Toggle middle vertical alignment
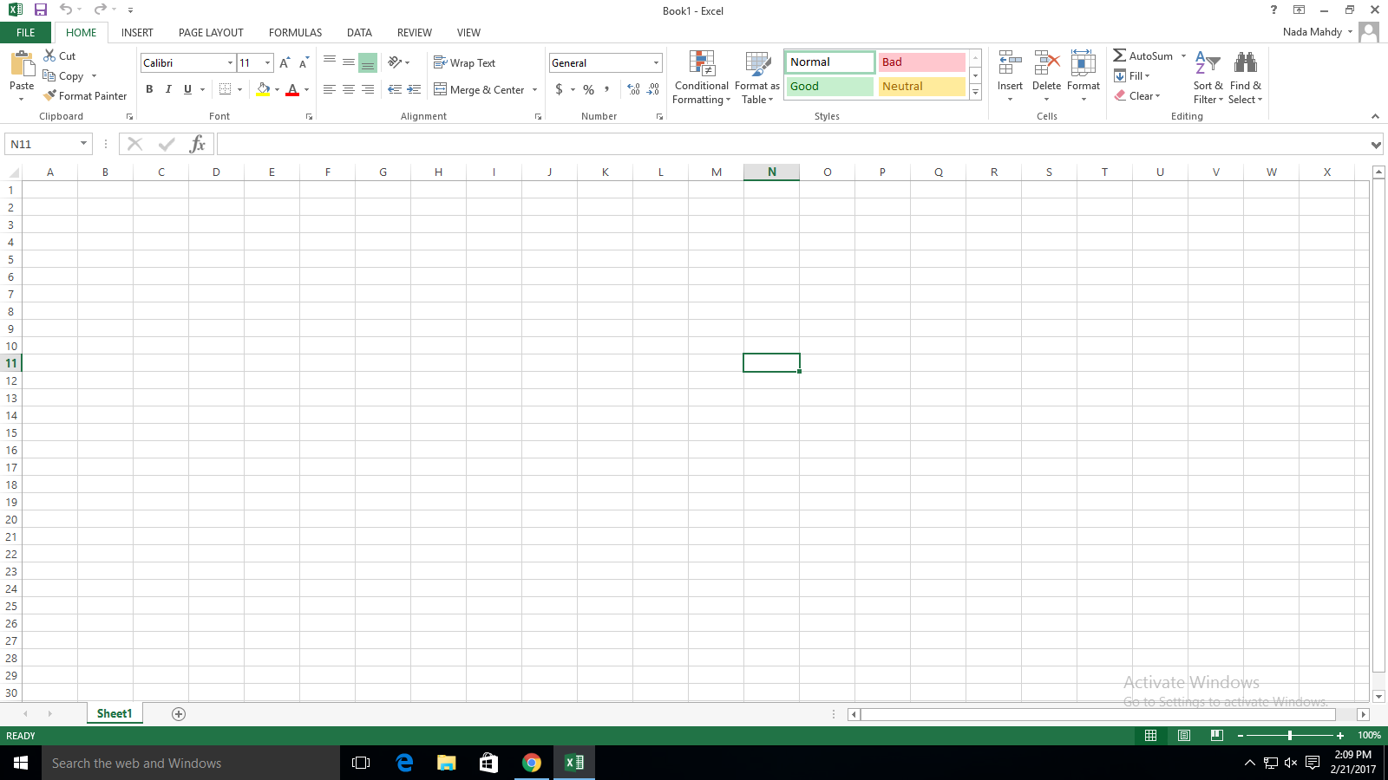1388x780 pixels. (x=349, y=63)
